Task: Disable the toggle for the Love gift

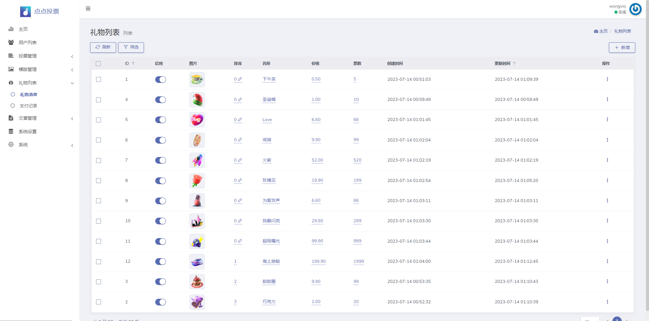Action: pos(160,120)
